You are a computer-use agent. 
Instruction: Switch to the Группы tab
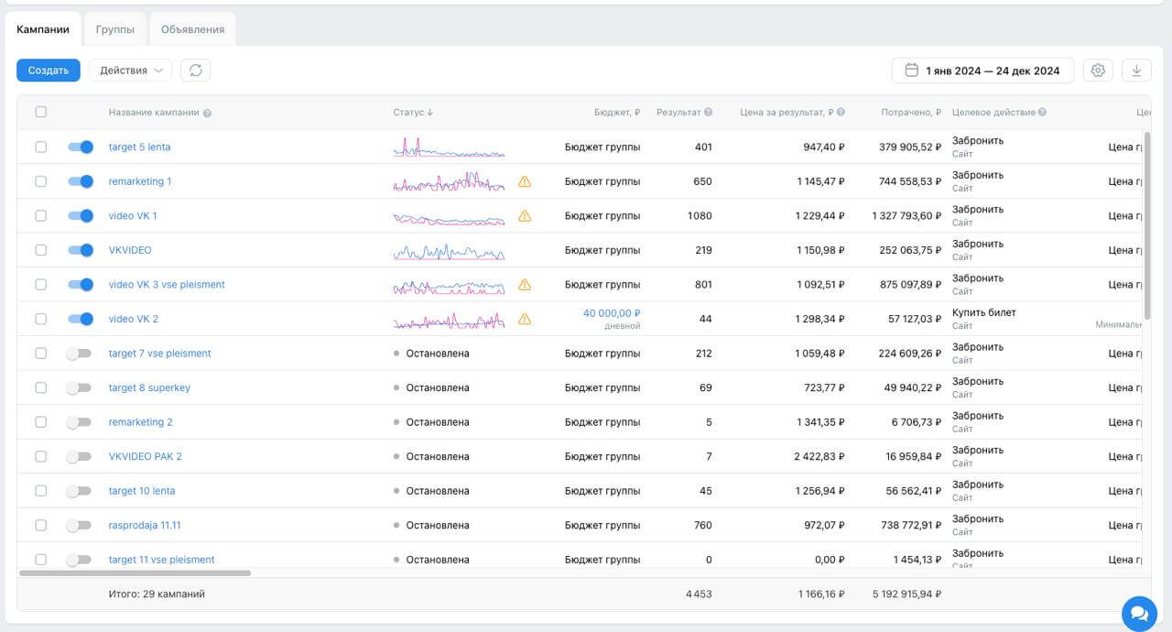114,29
